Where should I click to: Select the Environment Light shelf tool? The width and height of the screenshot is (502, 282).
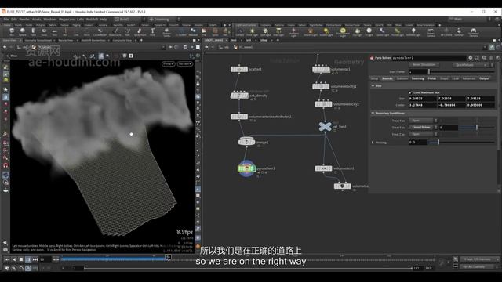tap(343, 31)
